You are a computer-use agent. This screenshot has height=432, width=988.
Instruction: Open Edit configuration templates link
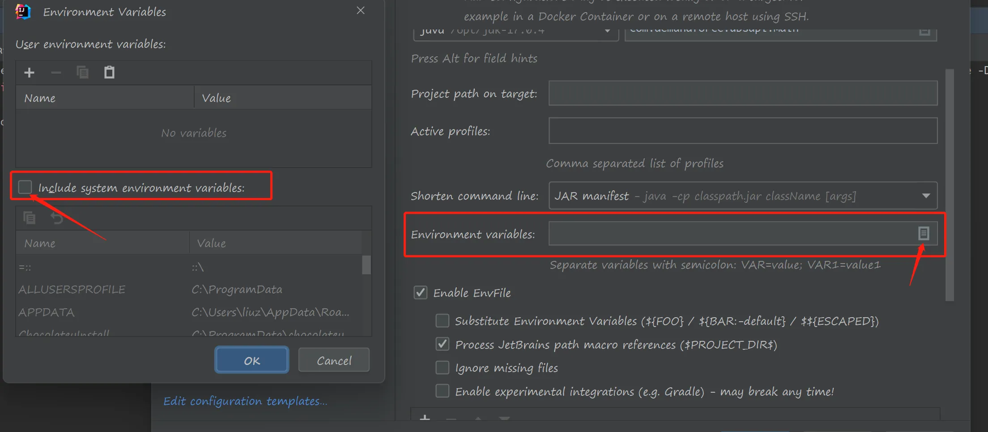click(245, 401)
